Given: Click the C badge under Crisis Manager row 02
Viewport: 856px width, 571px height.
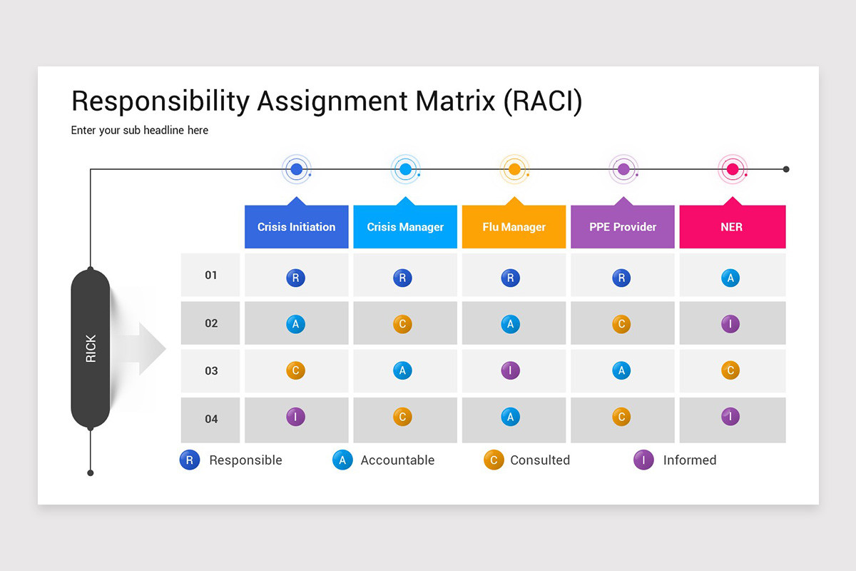Looking at the screenshot, I should [402, 324].
